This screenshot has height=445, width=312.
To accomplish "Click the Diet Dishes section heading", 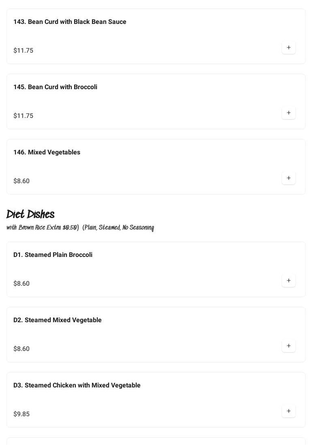I will [x=30, y=214].
